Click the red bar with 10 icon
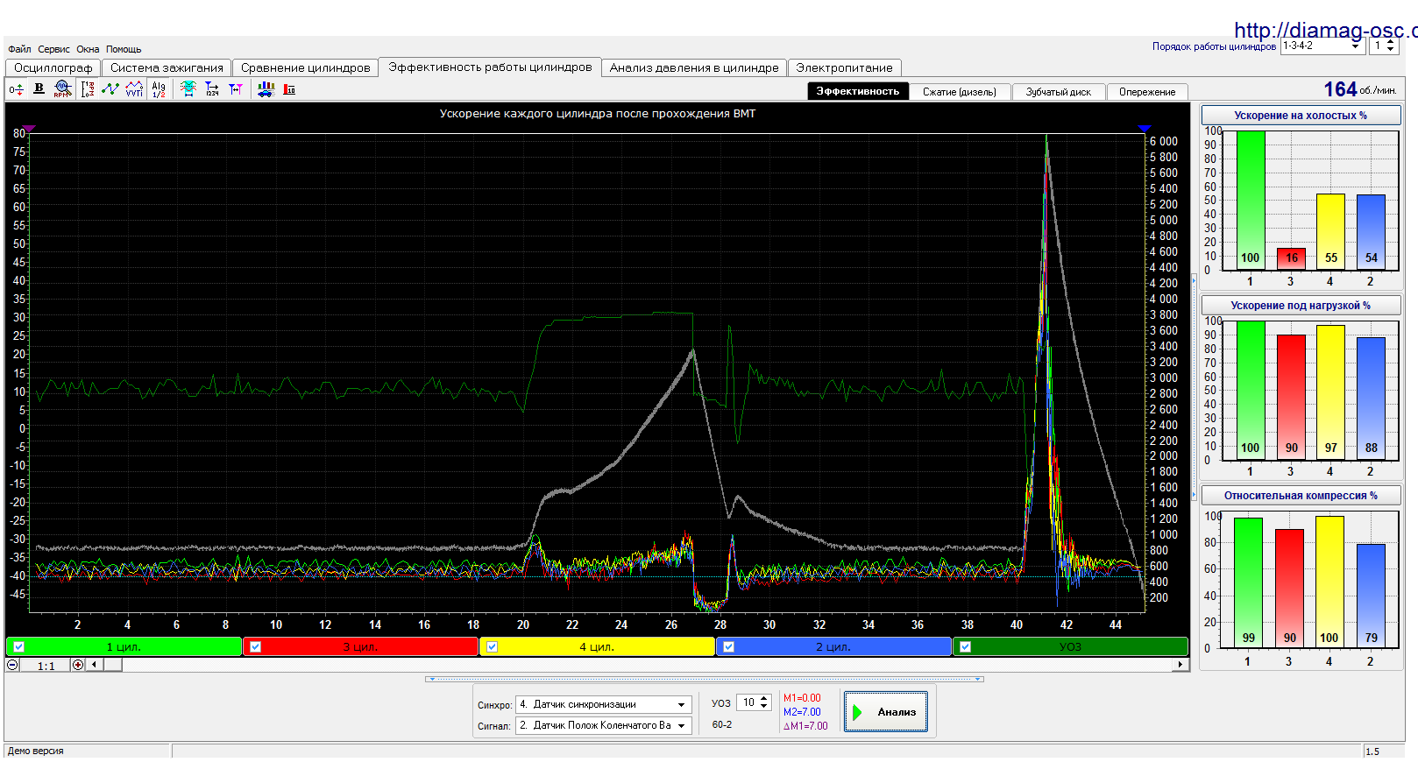The height and width of the screenshot is (762, 1418). pyautogui.click(x=289, y=89)
